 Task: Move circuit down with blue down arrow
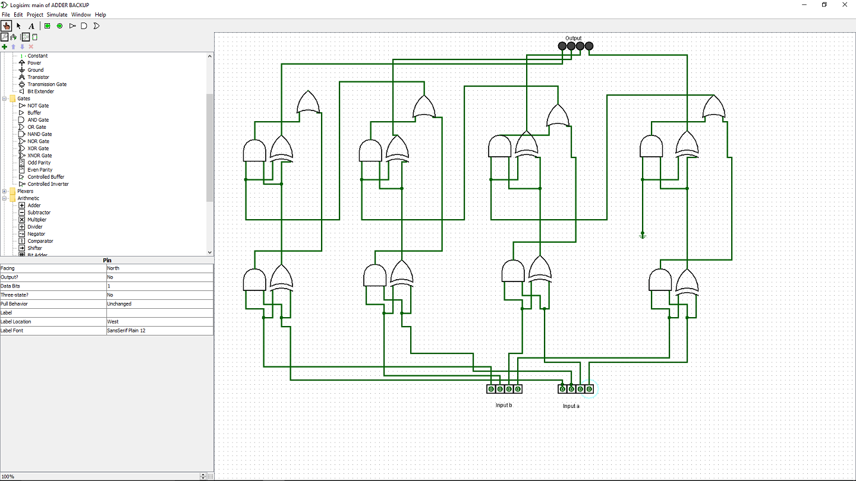click(22, 46)
